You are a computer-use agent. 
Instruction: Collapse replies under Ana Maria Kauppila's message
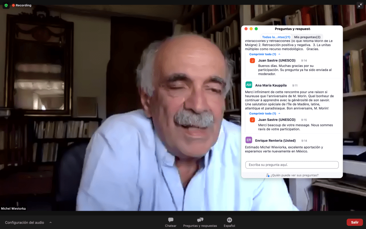[264, 113]
